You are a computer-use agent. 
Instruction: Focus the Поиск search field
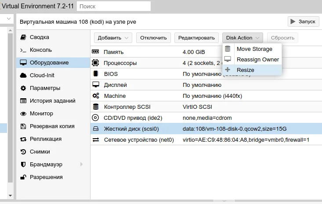coord(114,6)
